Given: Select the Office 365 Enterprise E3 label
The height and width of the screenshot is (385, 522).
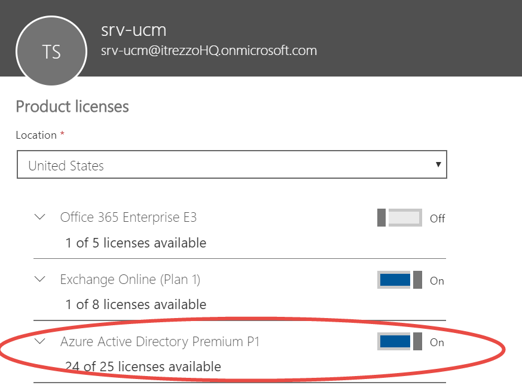Looking at the screenshot, I should 128,217.
